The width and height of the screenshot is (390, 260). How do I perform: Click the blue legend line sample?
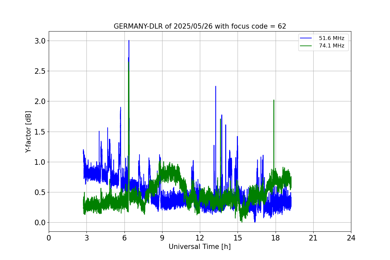pos(306,38)
